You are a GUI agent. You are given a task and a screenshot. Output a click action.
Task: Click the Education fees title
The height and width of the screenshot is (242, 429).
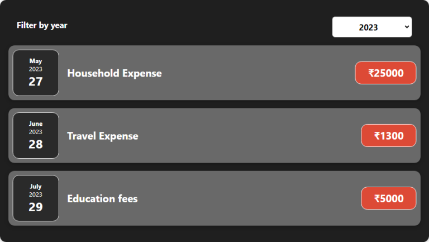click(x=102, y=199)
